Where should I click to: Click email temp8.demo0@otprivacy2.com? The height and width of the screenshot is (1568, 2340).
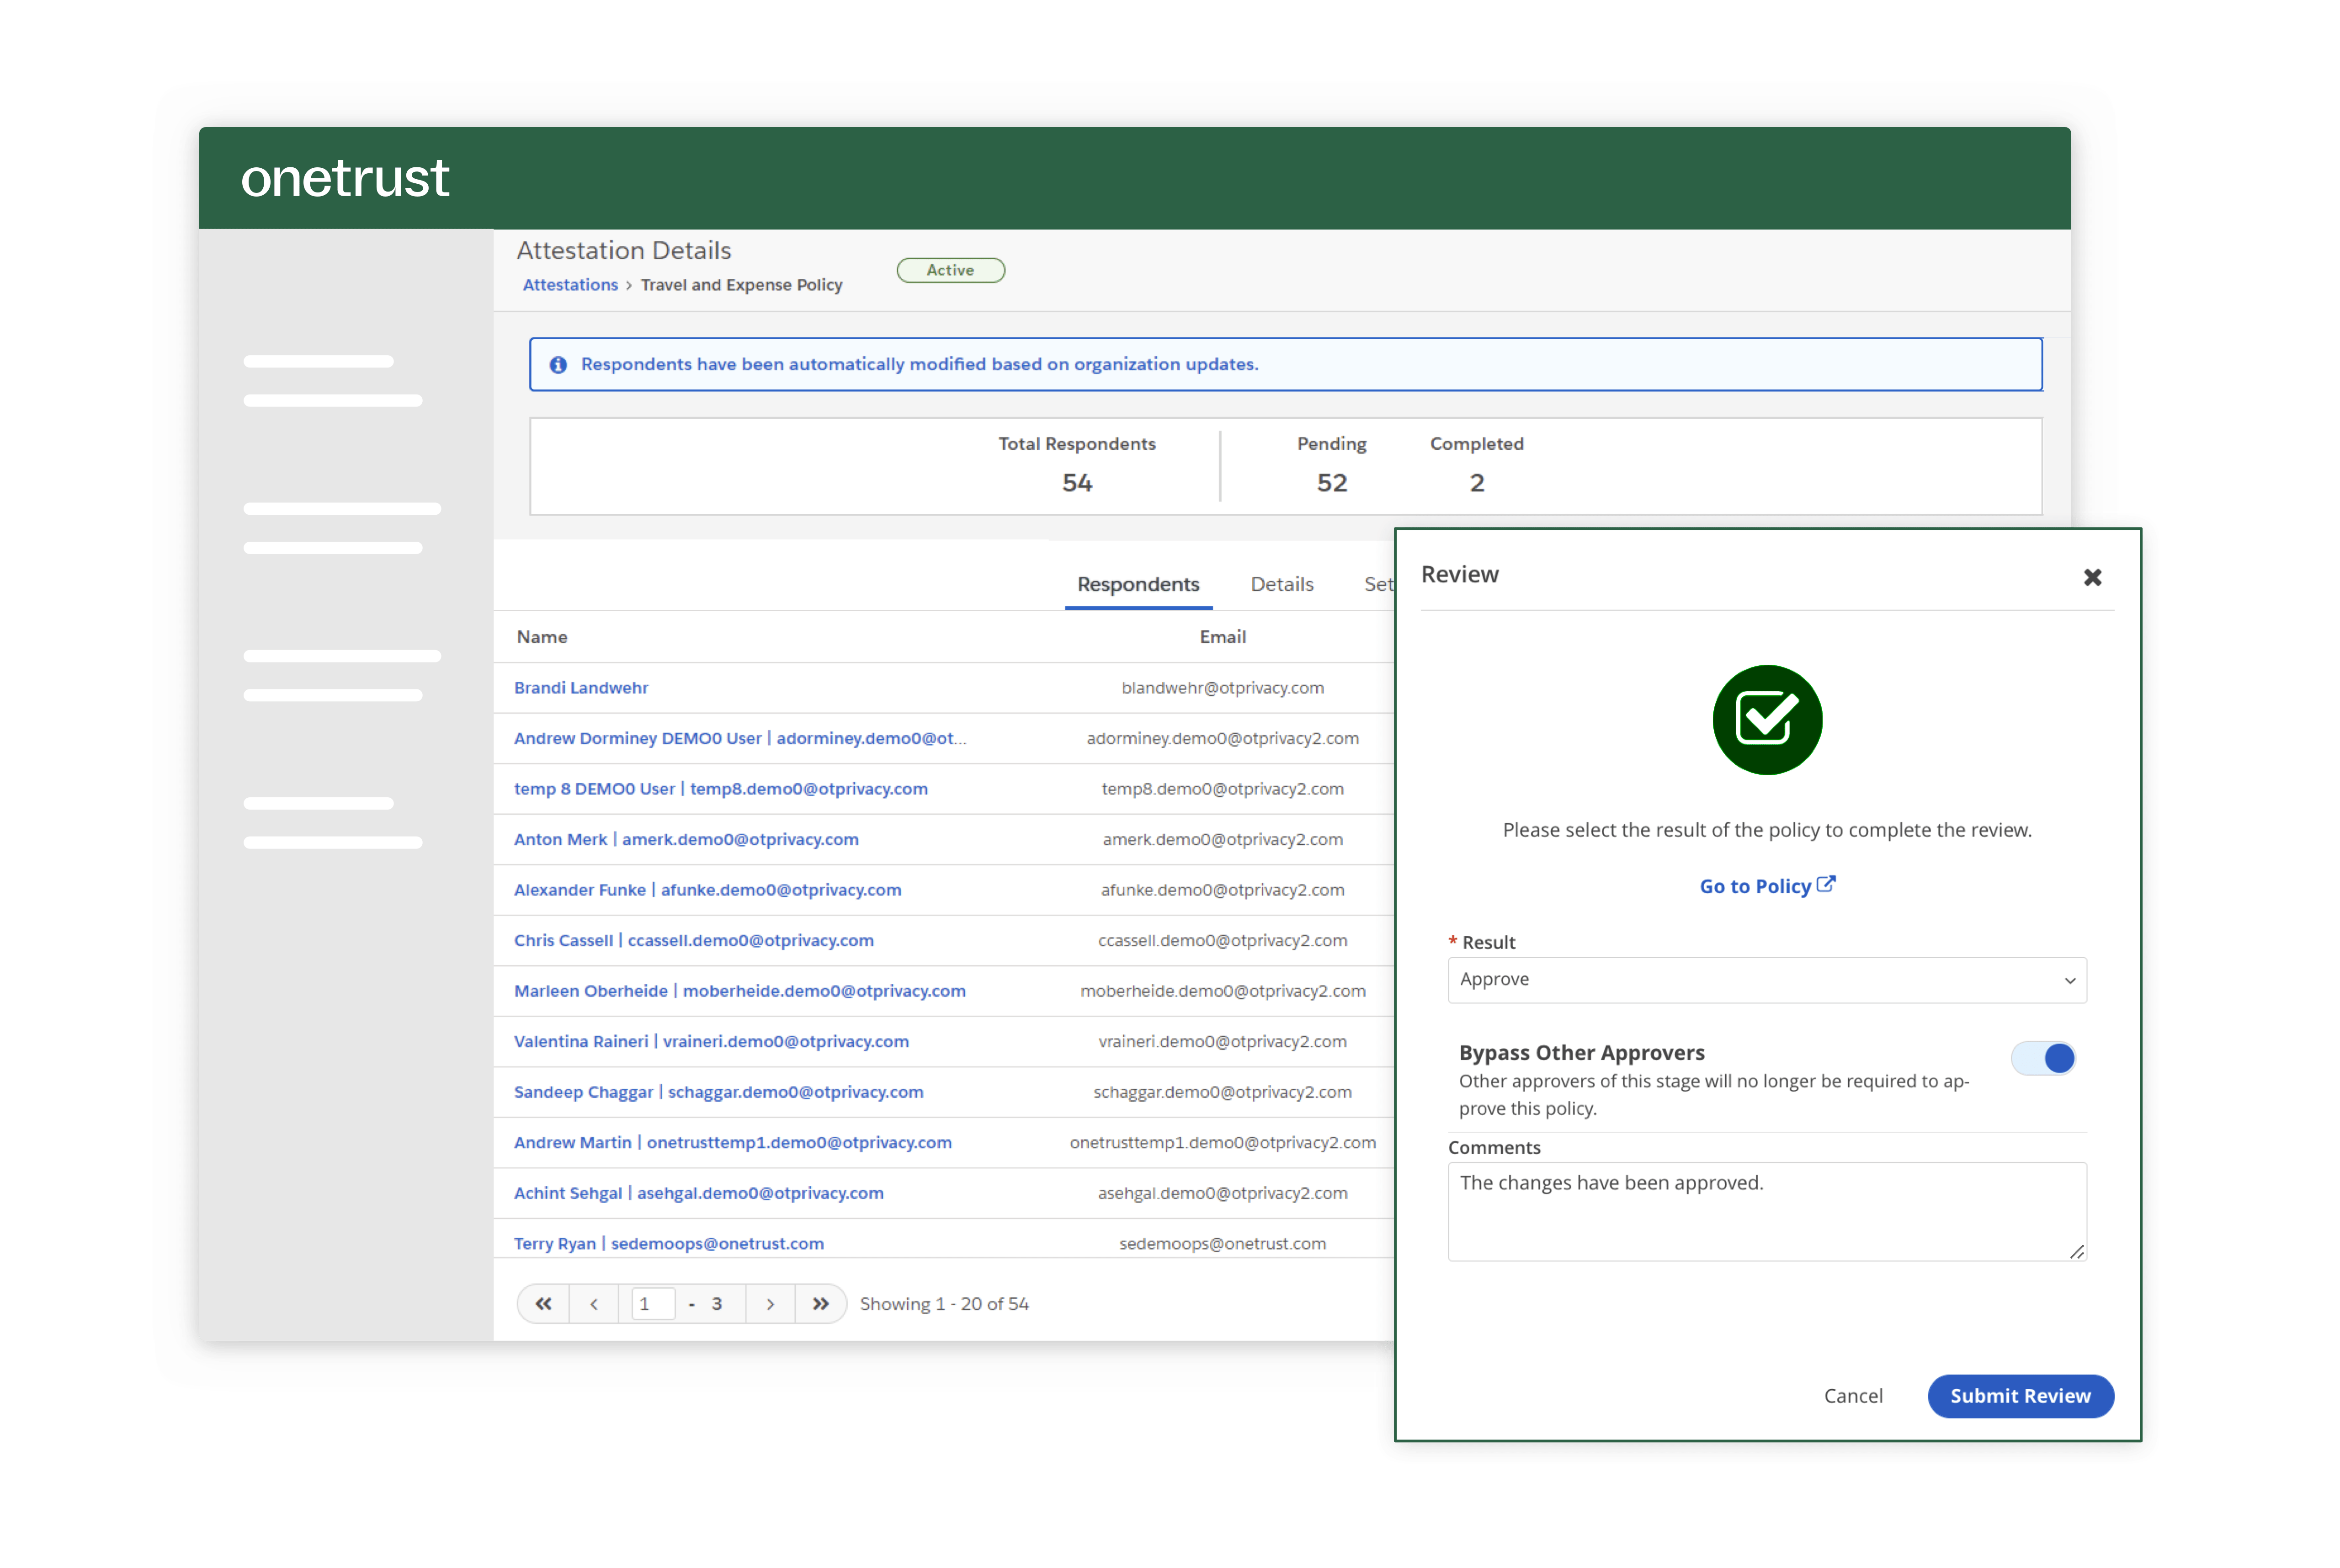coord(1222,789)
